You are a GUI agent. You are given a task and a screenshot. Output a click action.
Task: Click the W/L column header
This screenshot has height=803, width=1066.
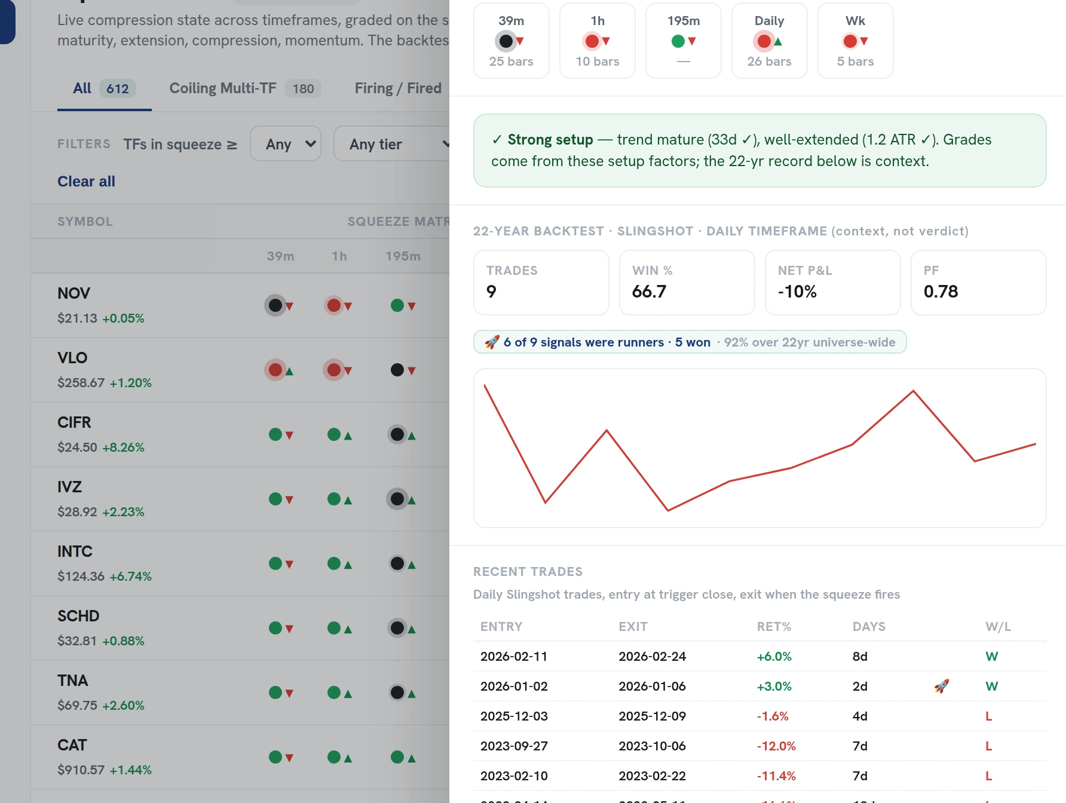pyautogui.click(x=998, y=626)
